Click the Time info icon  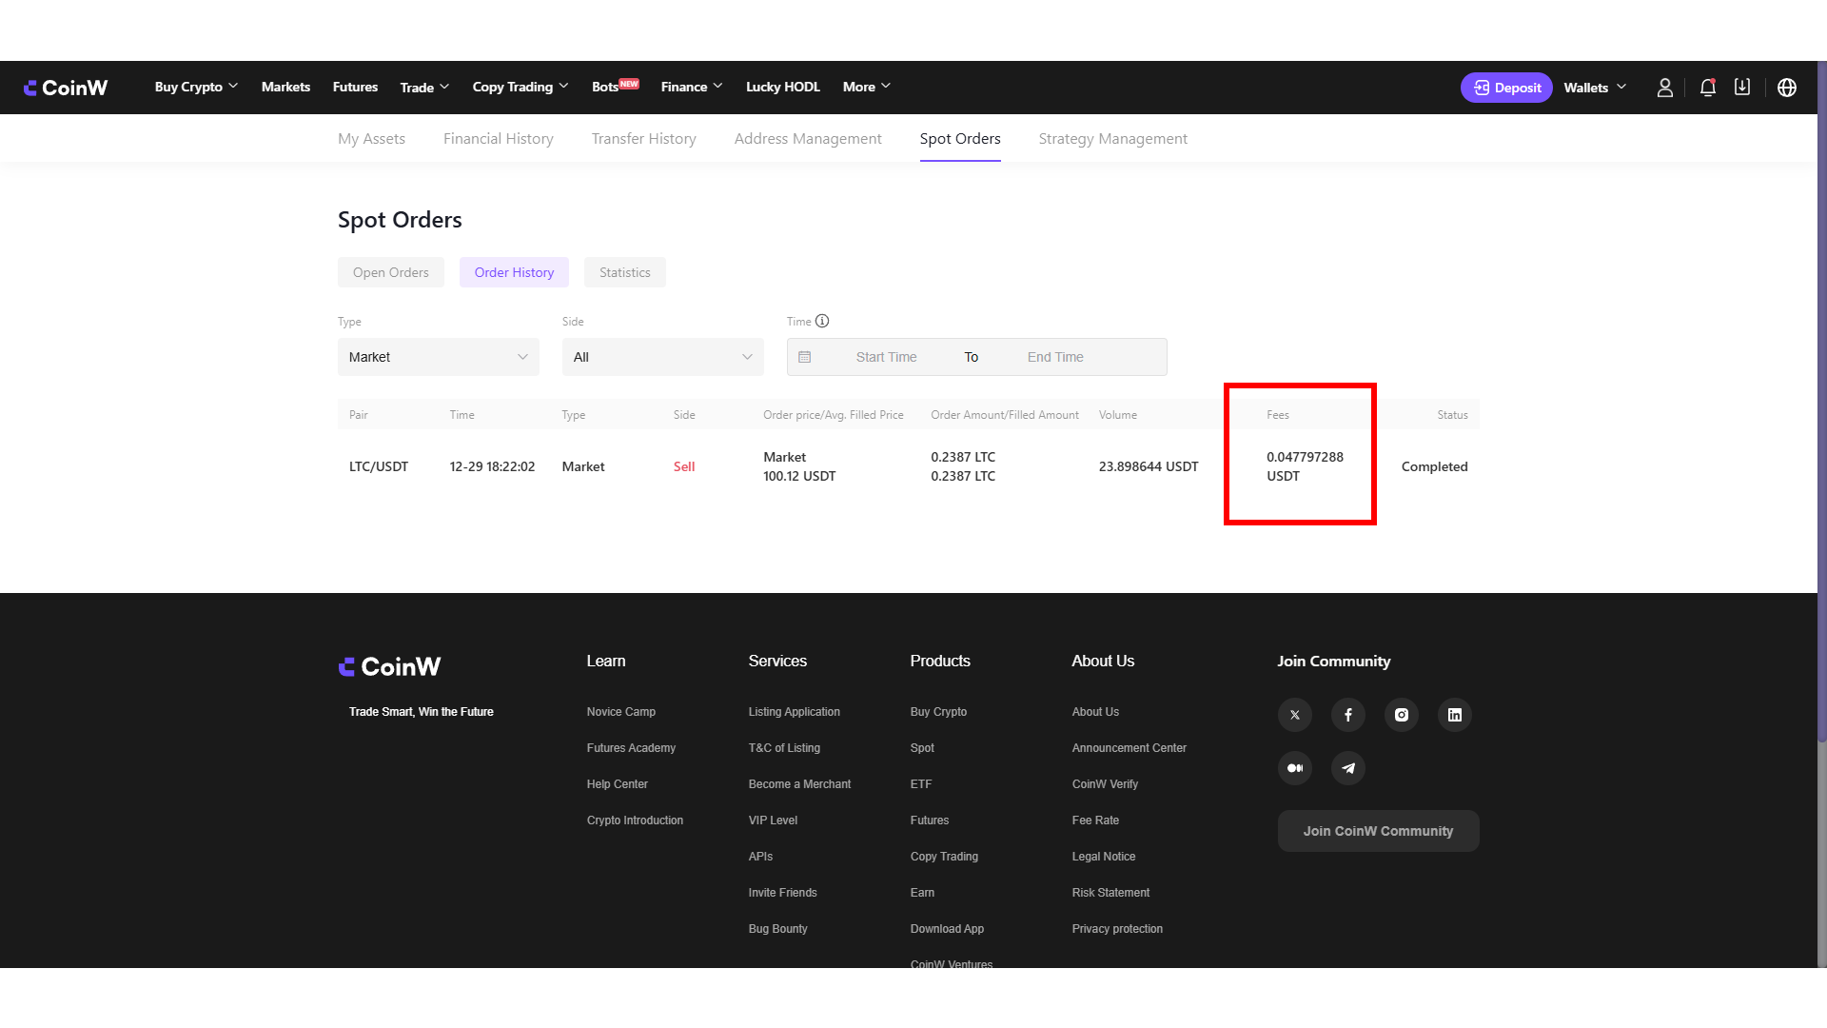(x=822, y=322)
